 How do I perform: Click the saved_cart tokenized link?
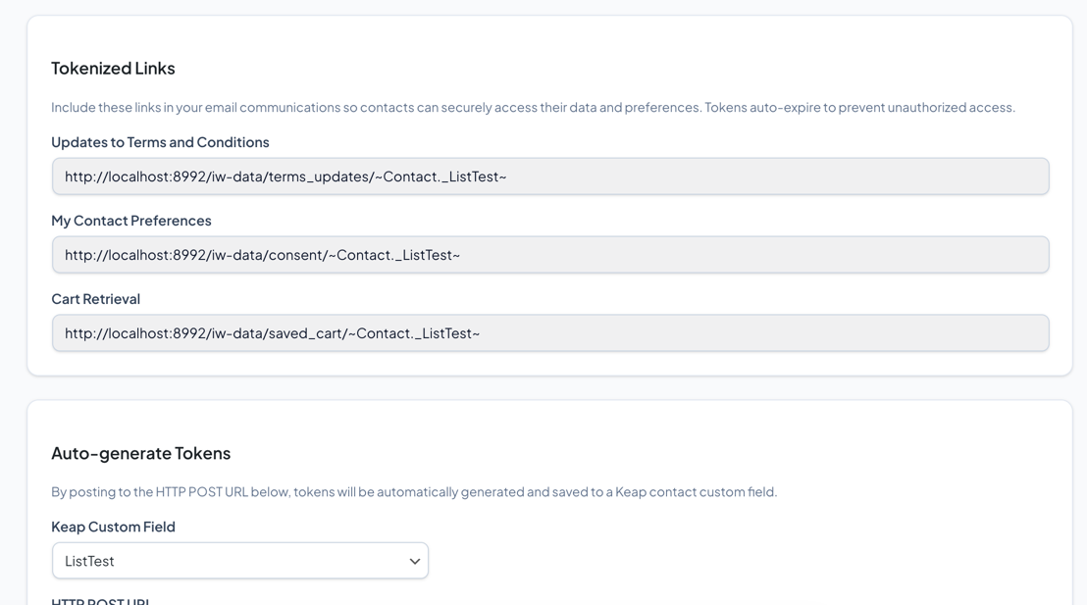[x=272, y=332]
